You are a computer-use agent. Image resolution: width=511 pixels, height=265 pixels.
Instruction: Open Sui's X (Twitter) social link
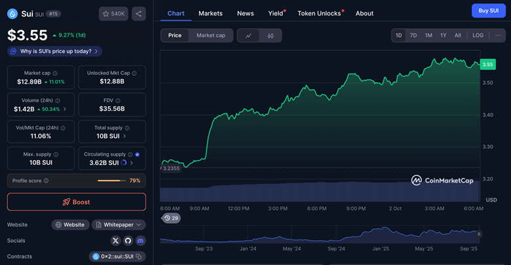tap(116, 241)
